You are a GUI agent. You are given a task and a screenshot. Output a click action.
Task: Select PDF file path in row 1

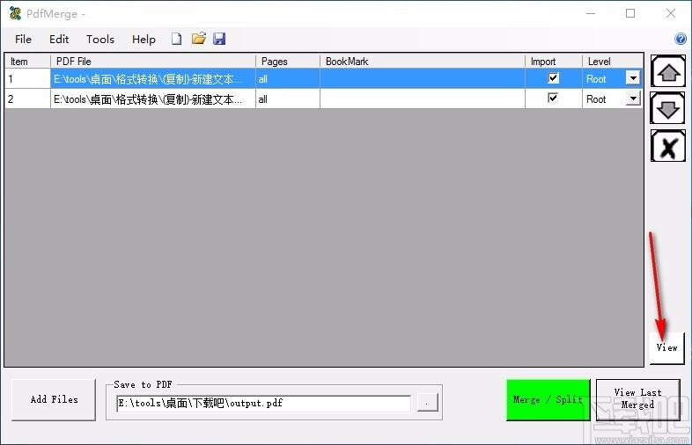tap(152, 79)
